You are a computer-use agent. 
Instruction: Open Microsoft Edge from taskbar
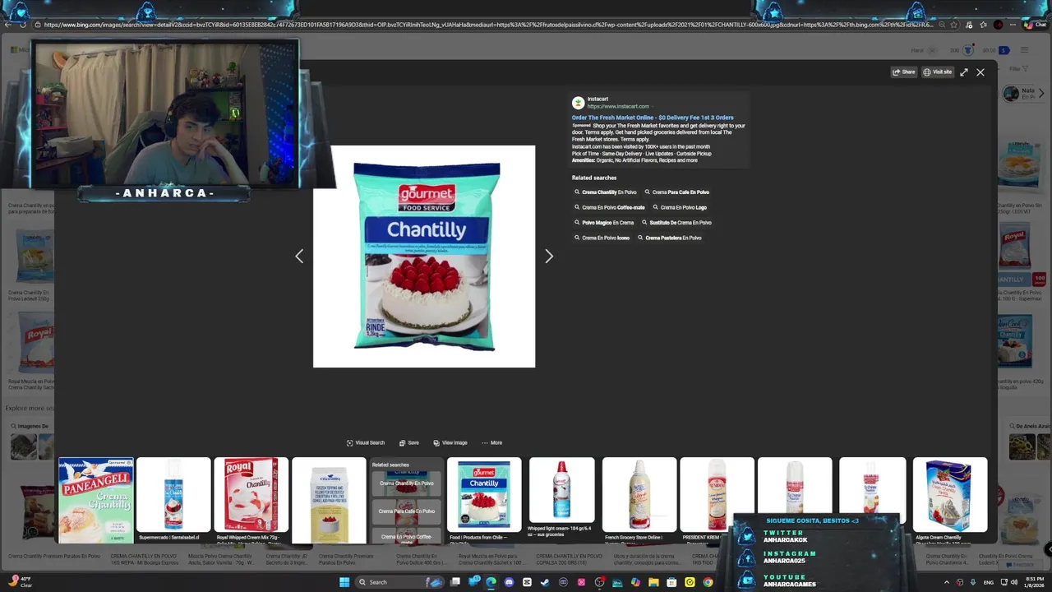(x=491, y=582)
